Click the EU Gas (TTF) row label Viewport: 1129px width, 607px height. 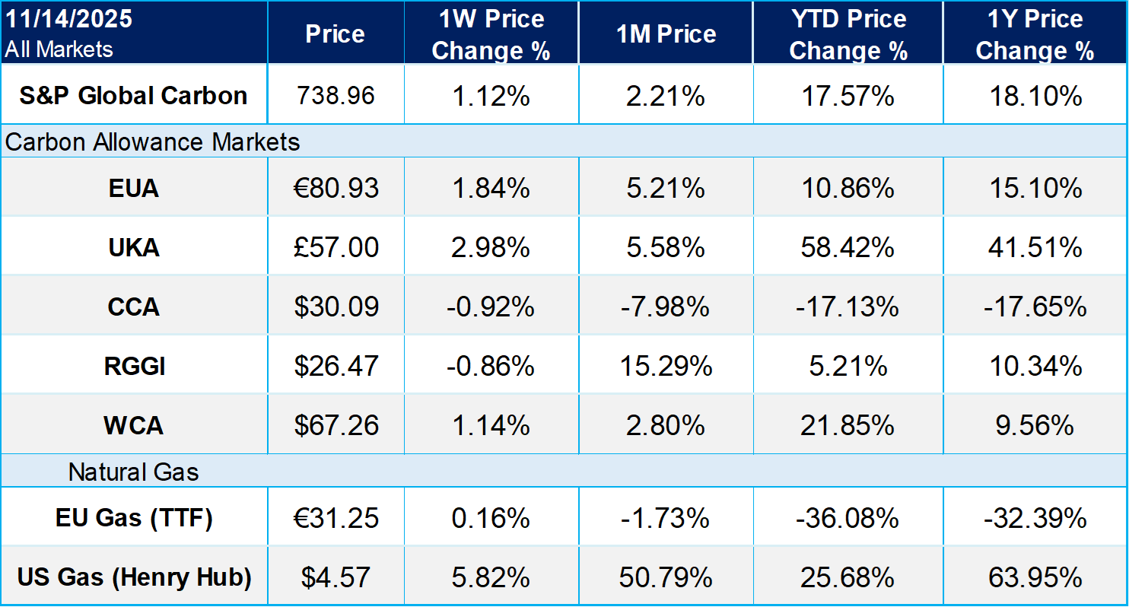pos(133,518)
